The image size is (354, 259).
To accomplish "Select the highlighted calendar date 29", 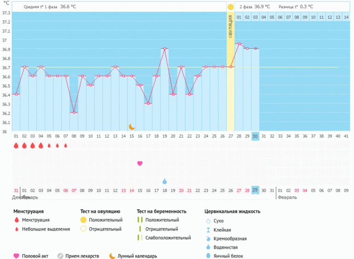I will pyautogui.click(x=255, y=190).
